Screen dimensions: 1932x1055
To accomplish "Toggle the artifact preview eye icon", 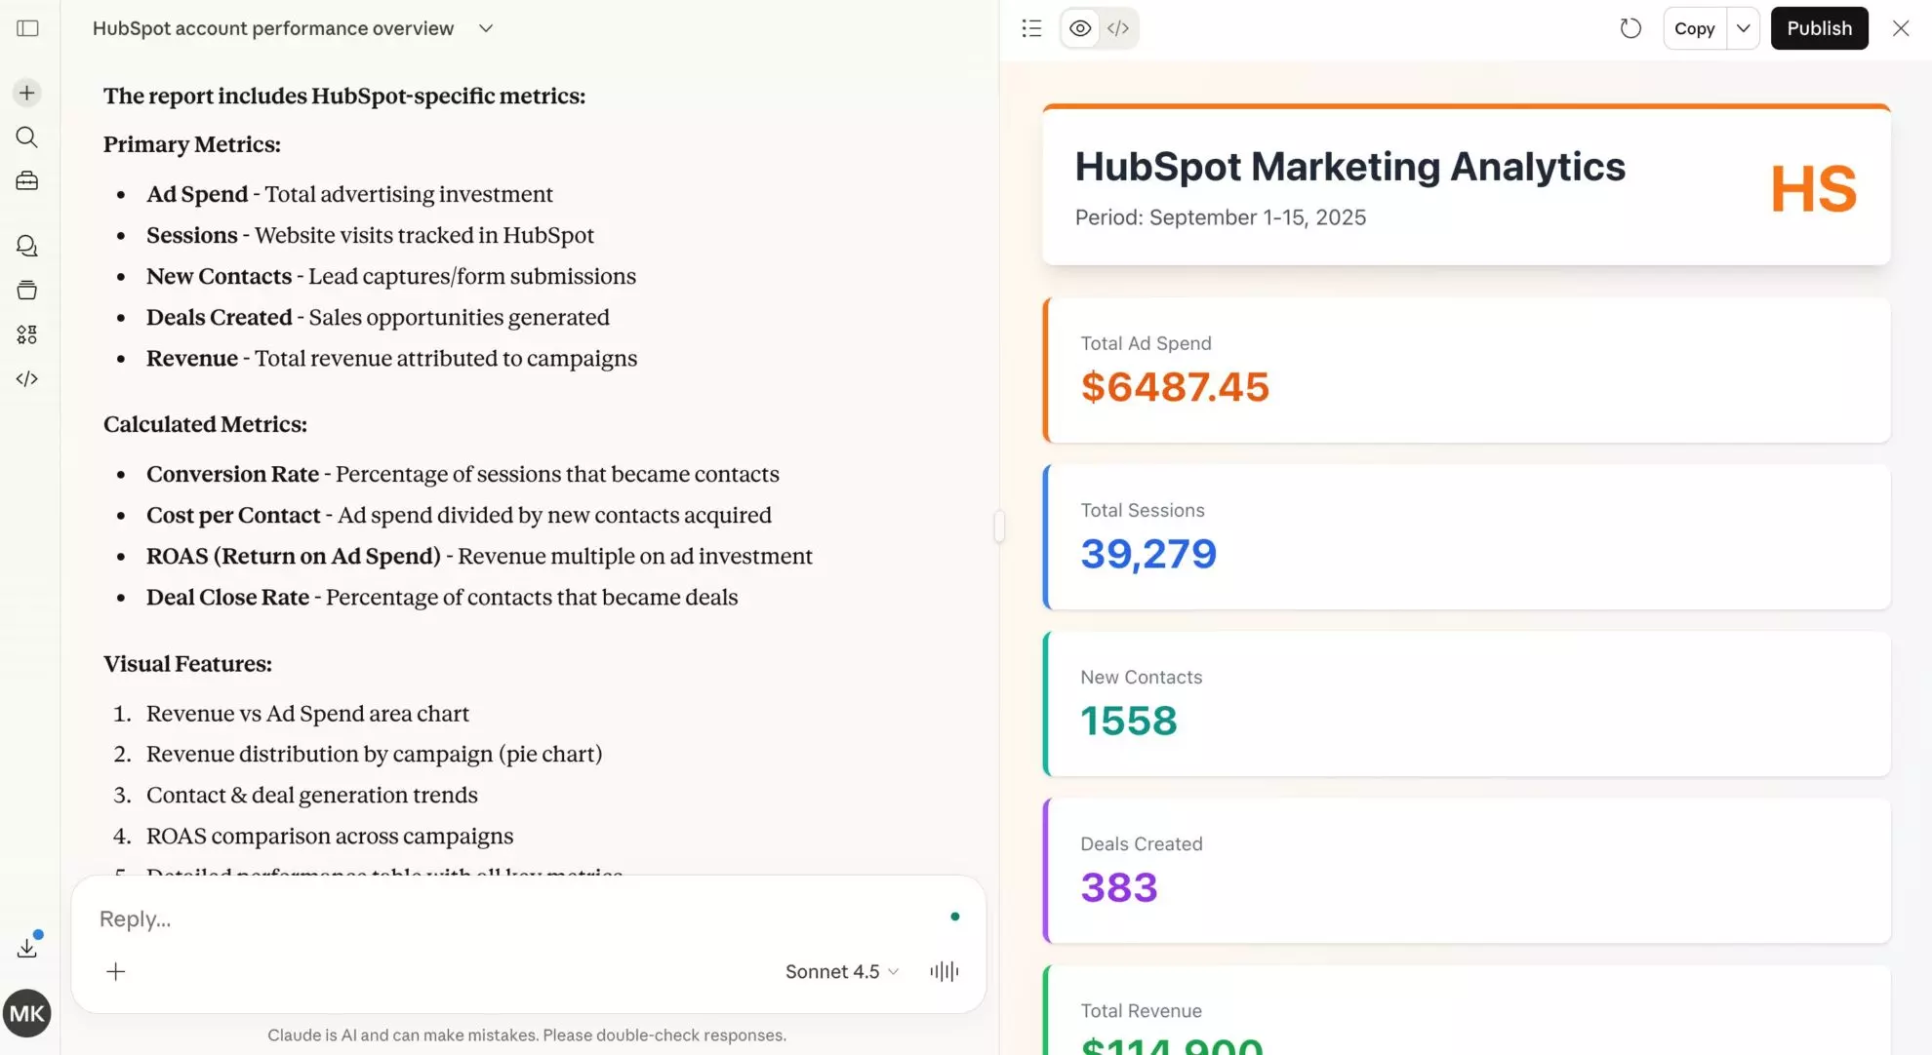I will [x=1079, y=28].
